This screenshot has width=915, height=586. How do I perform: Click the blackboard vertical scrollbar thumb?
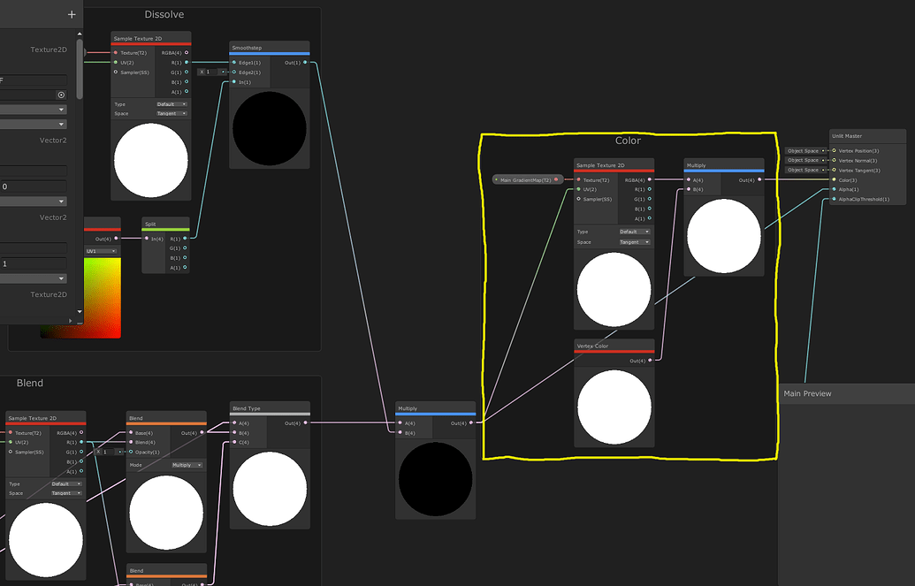point(80,68)
